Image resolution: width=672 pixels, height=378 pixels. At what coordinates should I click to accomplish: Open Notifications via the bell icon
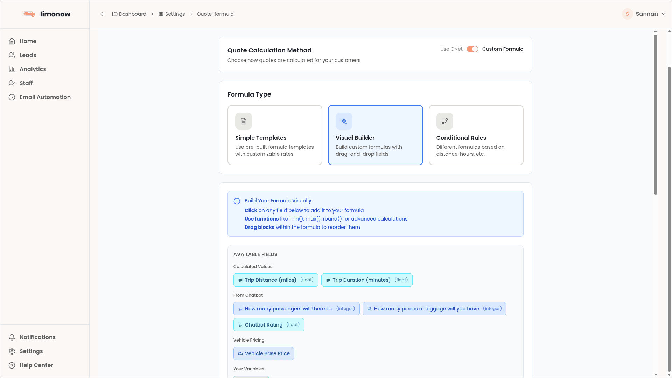point(12,337)
